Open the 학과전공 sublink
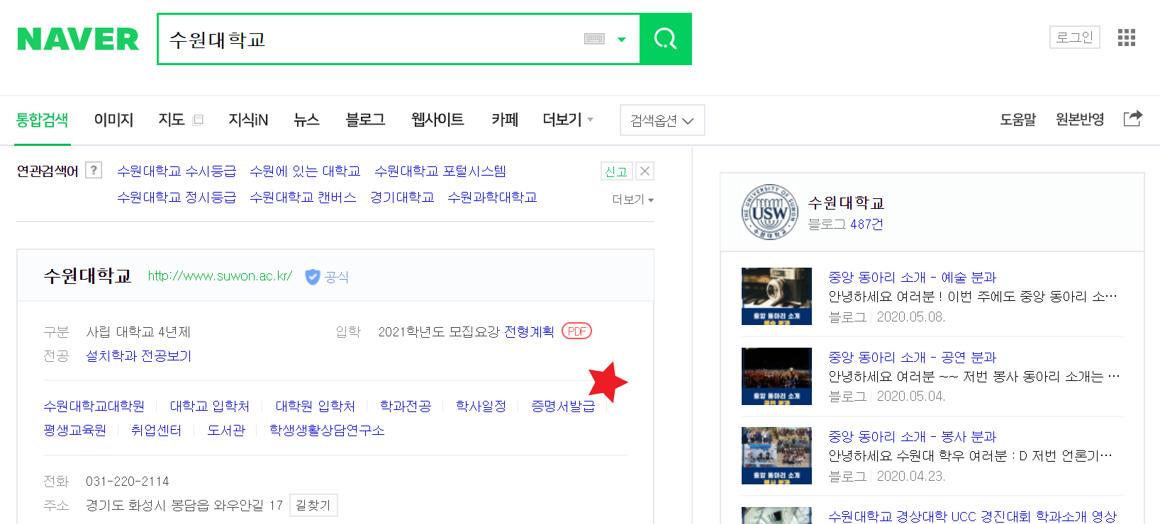The image size is (1160, 524). (x=406, y=406)
